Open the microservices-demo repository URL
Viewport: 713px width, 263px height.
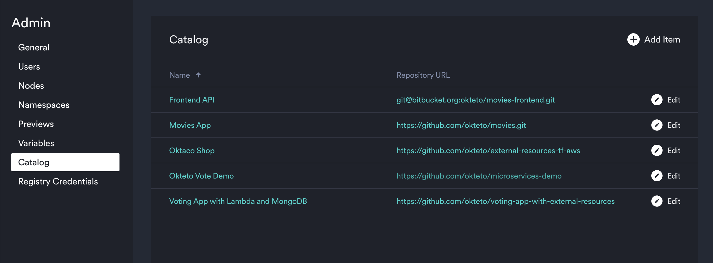point(479,176)
